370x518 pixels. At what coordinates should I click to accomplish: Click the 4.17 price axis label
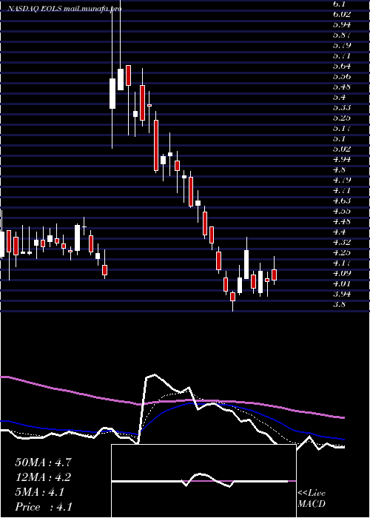(x=342, y=263)
